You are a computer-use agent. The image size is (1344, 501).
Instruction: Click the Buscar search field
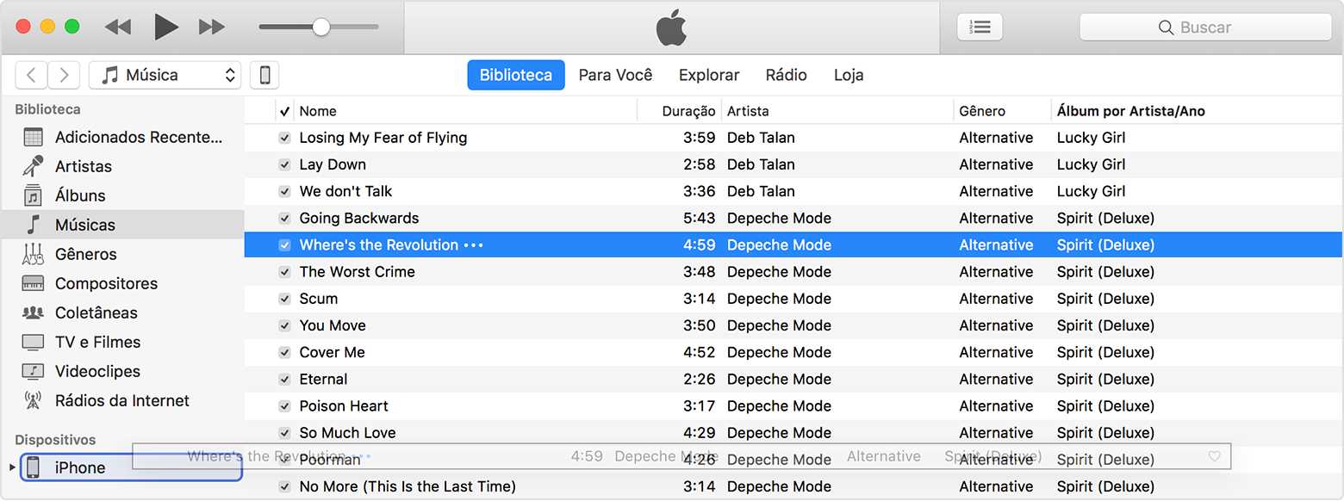[1205, 27]
